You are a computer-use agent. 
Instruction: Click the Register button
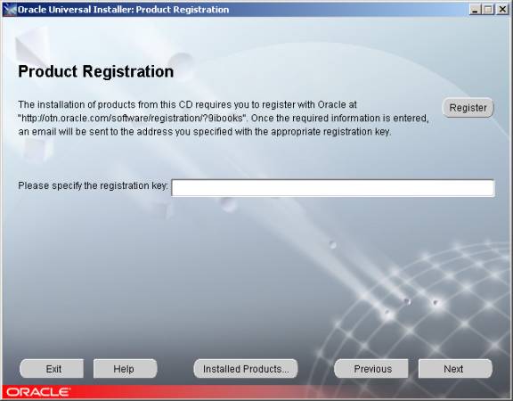coord(468,107)
